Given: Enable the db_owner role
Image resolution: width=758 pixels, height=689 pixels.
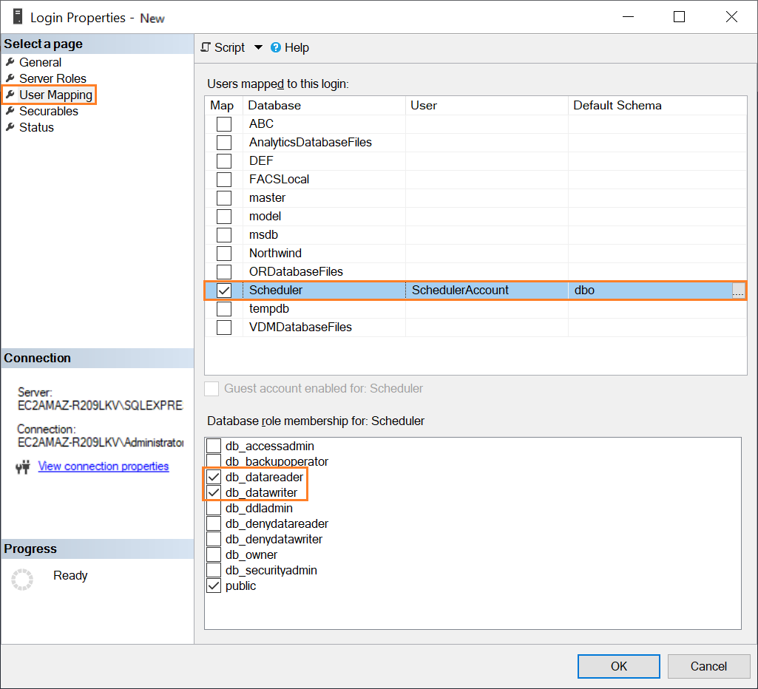Looking at the screenshot, I should pos(214,554).
